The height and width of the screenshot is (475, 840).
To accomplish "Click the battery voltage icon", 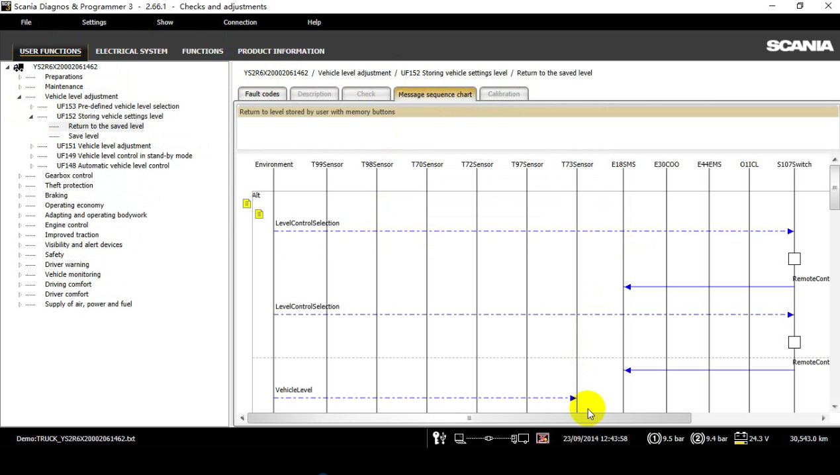I will coord(741,438).
